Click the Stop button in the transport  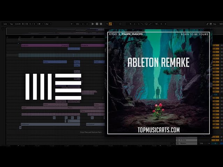click(x=97, y=24)
